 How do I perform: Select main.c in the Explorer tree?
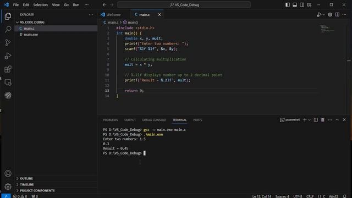pos(56,28)
